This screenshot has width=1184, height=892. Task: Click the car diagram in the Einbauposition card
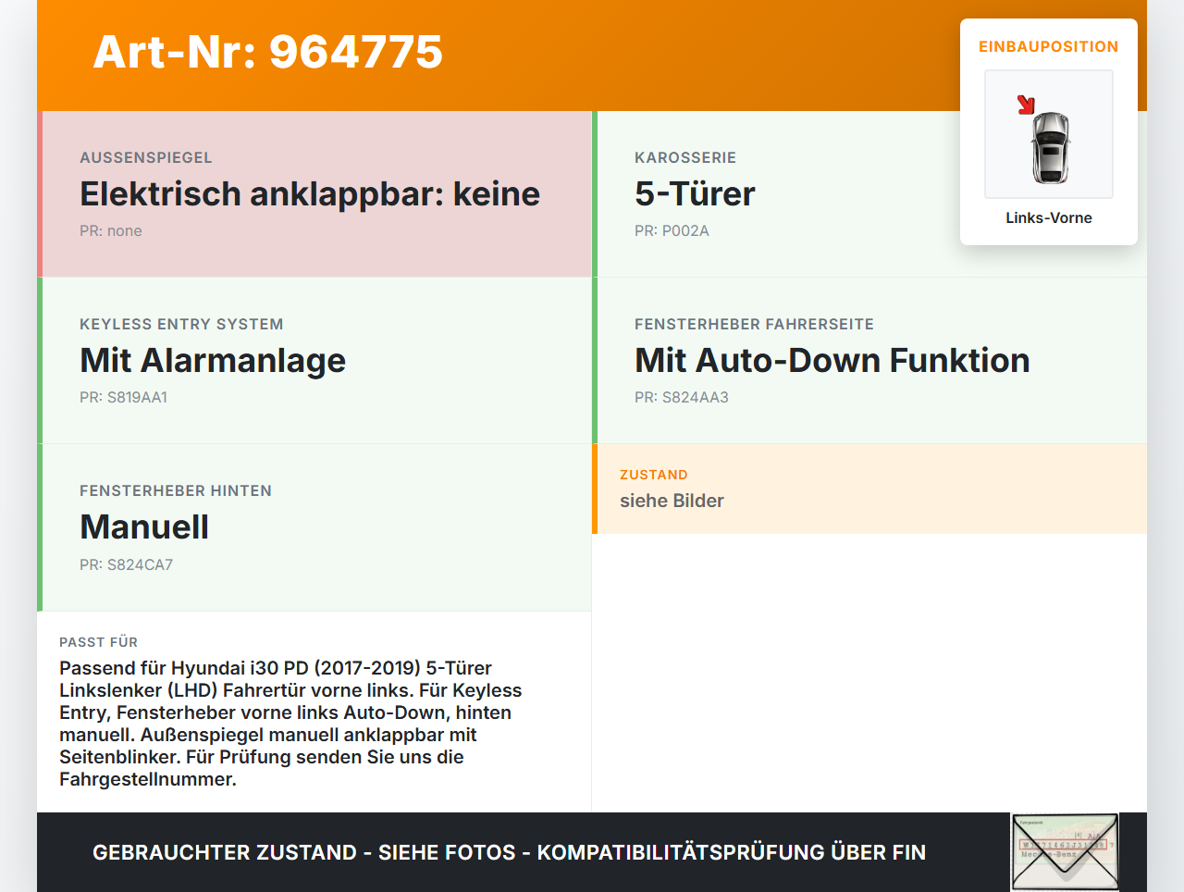click(x=1048, y=134)
